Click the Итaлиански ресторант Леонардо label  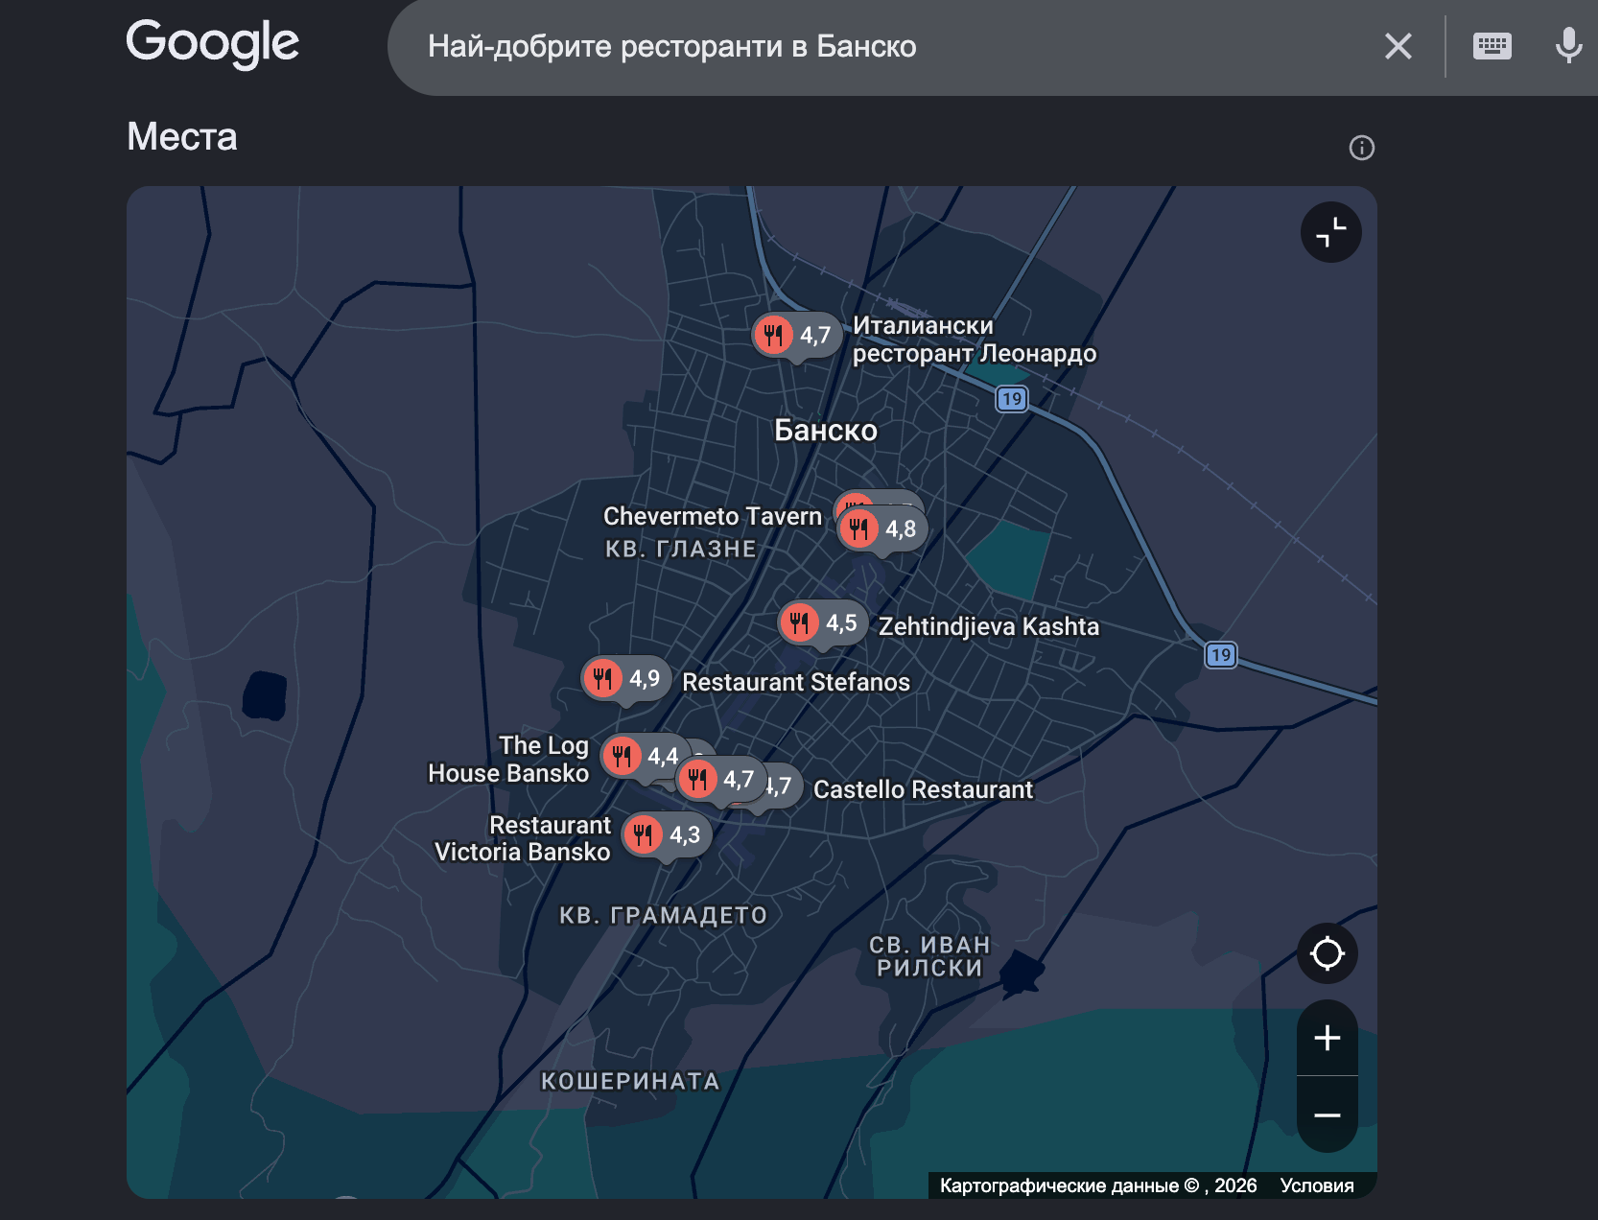(x=975, y=340)
